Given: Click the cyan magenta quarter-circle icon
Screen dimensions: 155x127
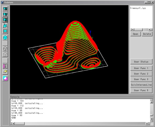Looking at the screenshot, I should 5,78.
